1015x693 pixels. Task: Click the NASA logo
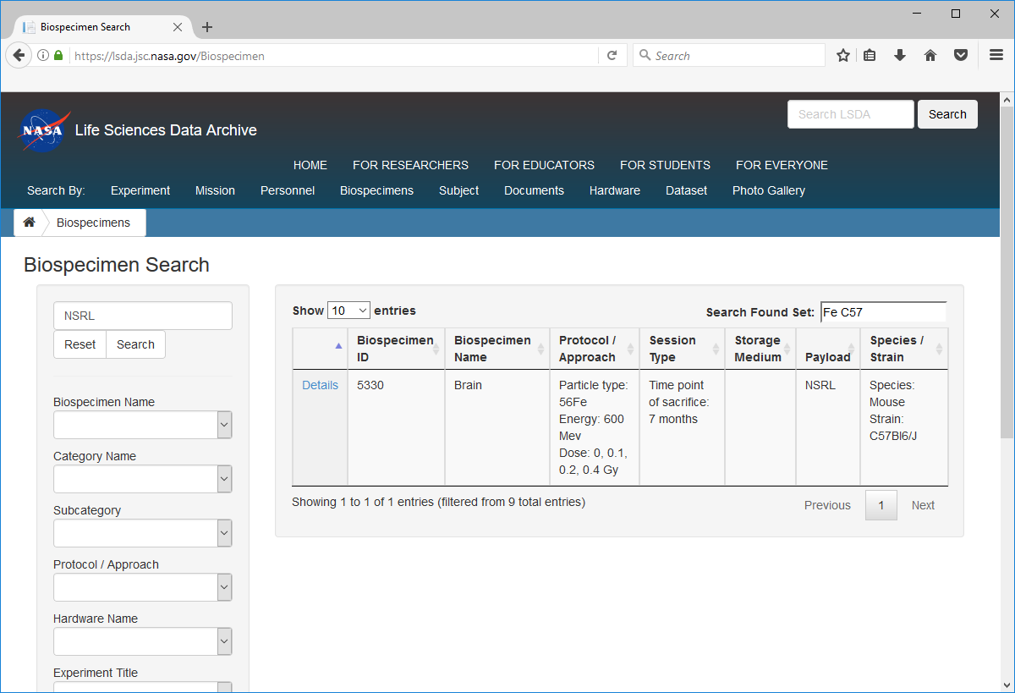click(x=43, y=131)
